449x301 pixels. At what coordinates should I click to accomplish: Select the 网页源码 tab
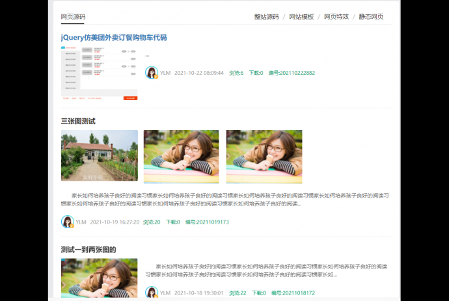(73, 17)
